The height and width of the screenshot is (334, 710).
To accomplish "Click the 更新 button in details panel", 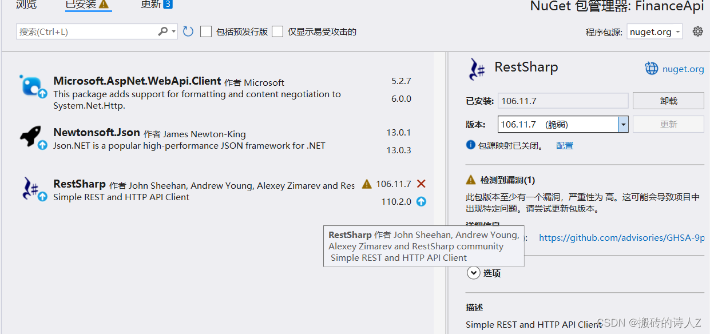I will pos(668,124).
